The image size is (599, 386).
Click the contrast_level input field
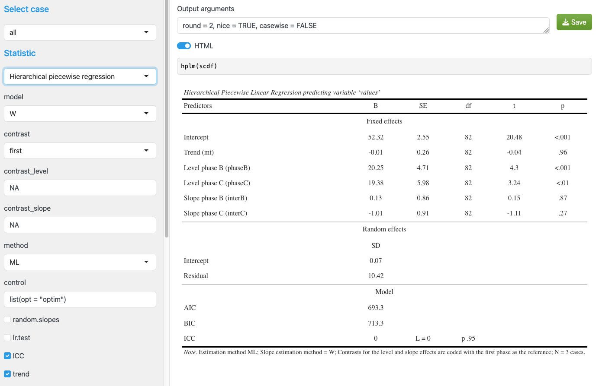click(80, 188)
